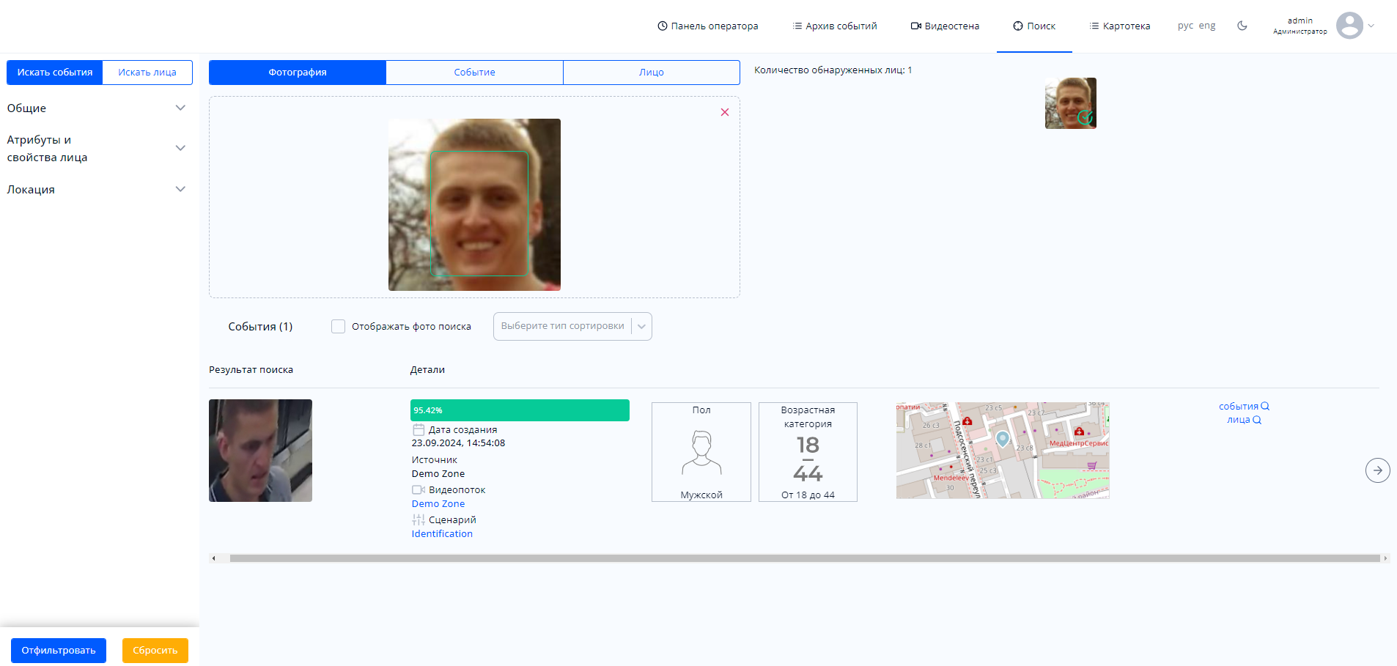
Task: Expand Атрибуты и свойства лица section
Action: (x=97, y=148)
